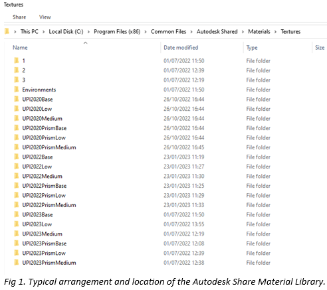Select the UPI2023PrismLow folder icon
Screen dimensions: 327x290
pos(17,253)
